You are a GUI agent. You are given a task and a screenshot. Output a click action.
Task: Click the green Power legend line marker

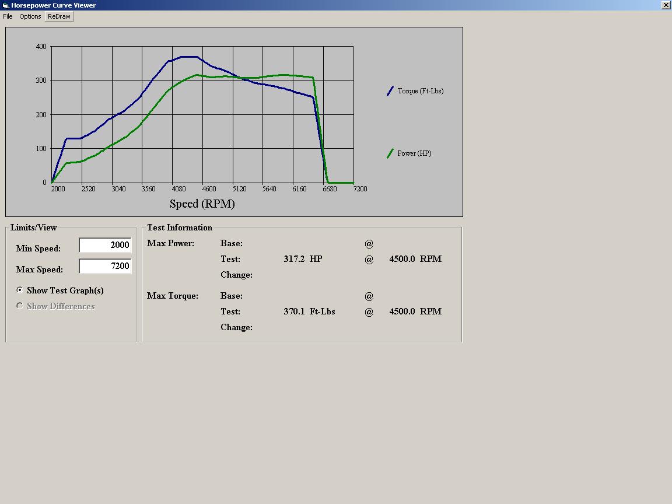[390, 153]
